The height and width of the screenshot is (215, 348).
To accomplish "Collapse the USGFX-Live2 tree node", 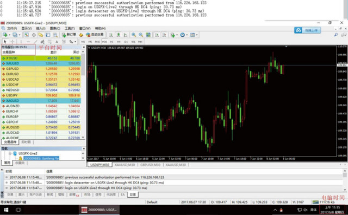I will pos(10,153).
